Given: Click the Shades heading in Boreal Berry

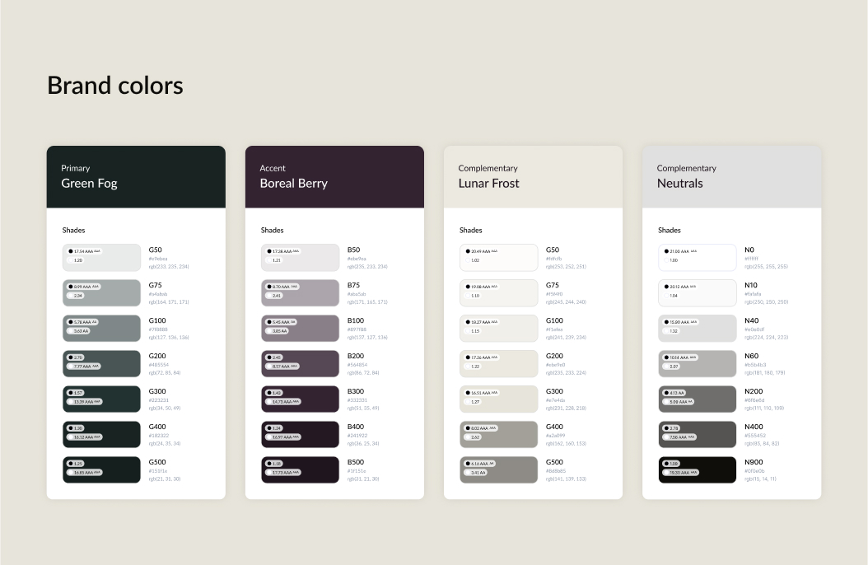Looking at the screenshot, I should tap(272, 231).
